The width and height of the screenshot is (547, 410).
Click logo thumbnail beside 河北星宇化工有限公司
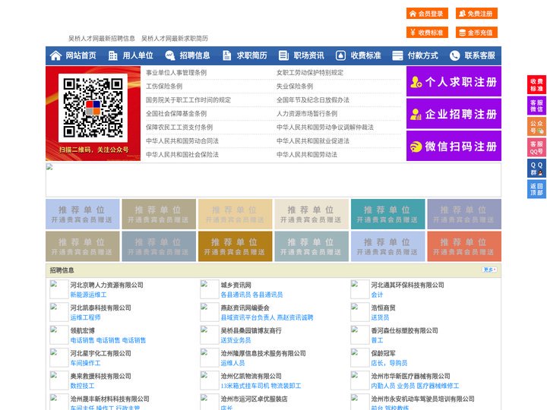click(59, 358)
